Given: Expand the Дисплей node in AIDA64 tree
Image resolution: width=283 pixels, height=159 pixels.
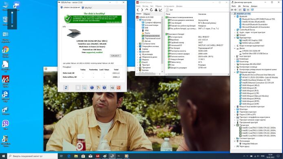Looking at the screenshot, I should [137, 52].
